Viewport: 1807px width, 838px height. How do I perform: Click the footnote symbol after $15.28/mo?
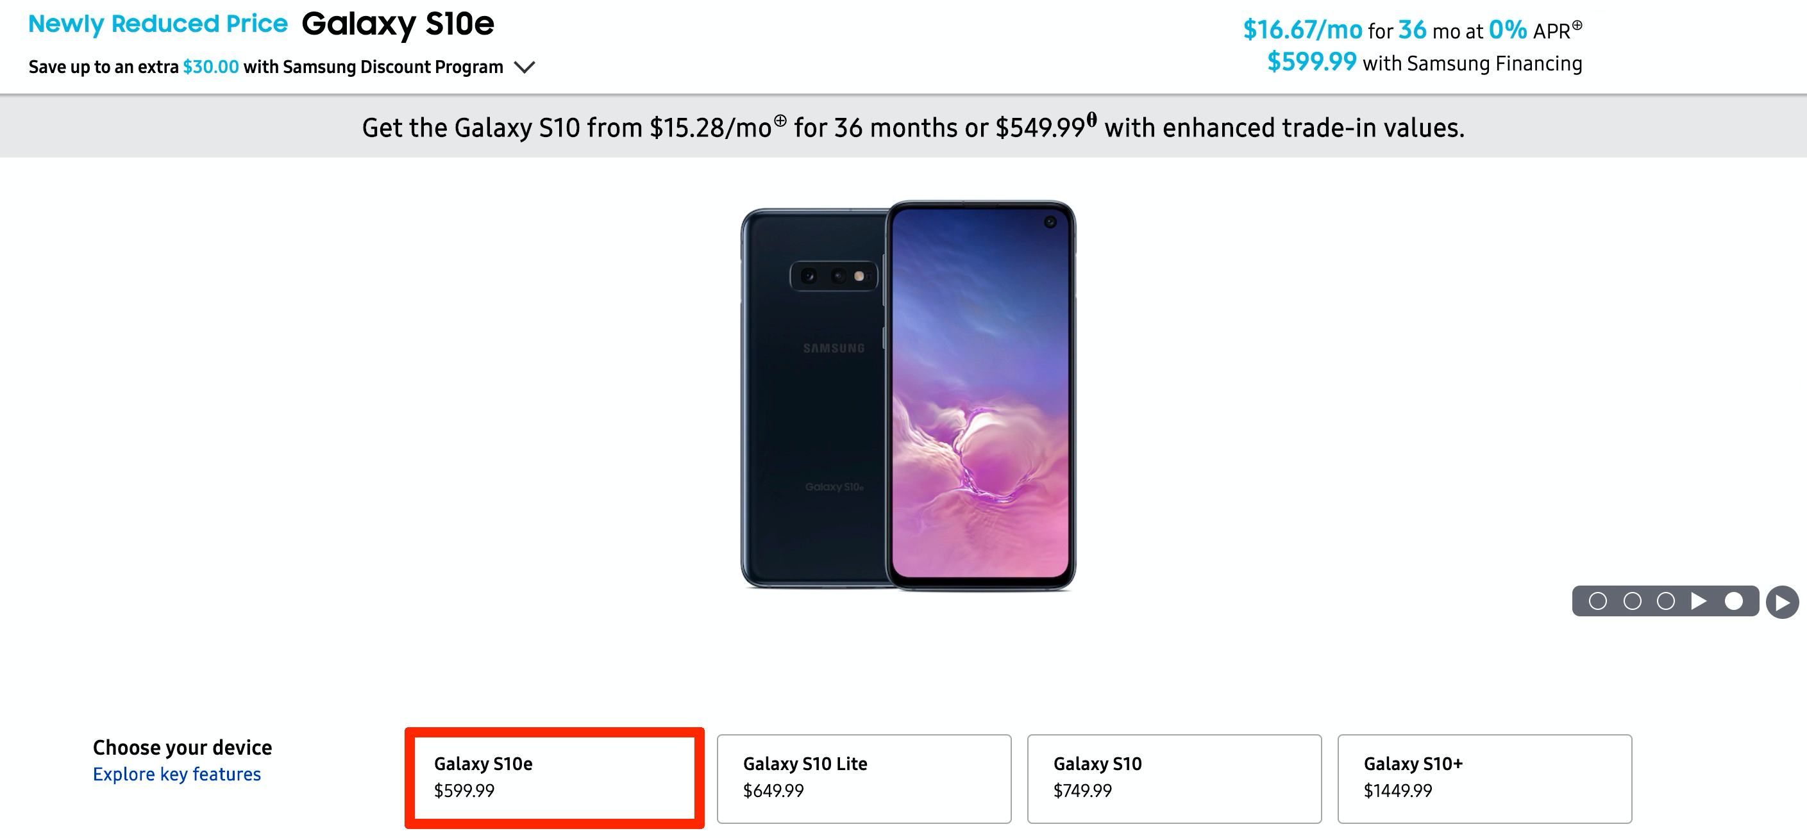click(x=780, y=120)
